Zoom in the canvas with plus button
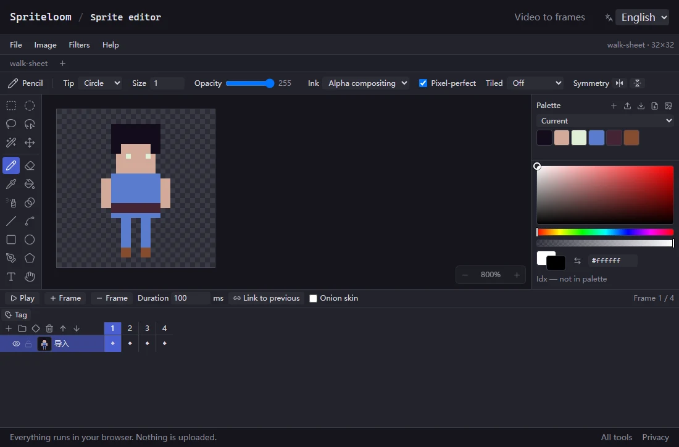The image size is (679, 447). point(517,275)
